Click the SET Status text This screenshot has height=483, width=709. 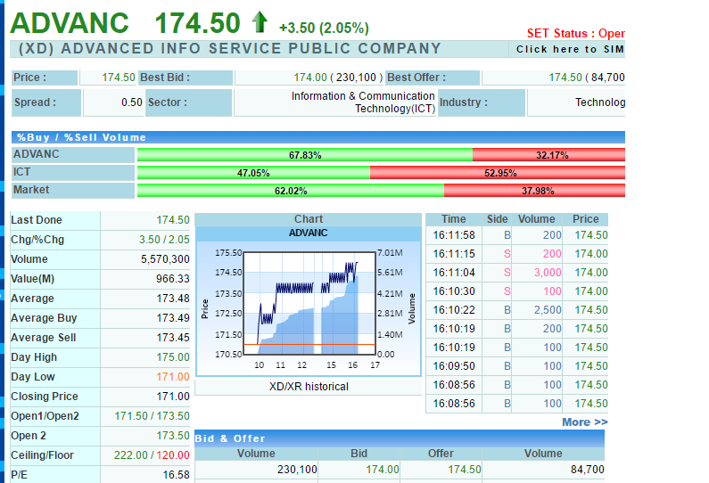coord(575,34)
